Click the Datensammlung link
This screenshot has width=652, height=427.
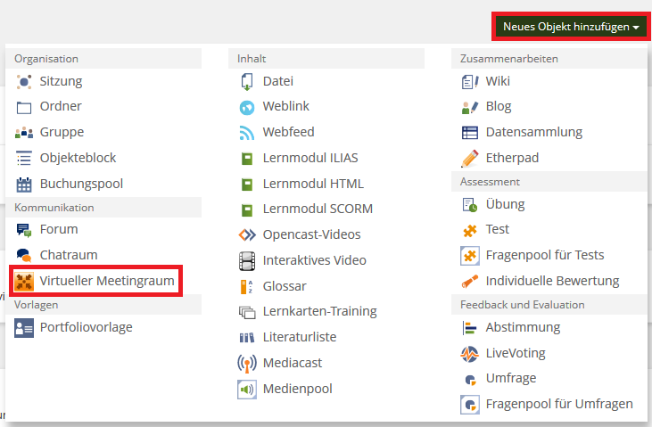pyautogui.click(x=533, y=133)
